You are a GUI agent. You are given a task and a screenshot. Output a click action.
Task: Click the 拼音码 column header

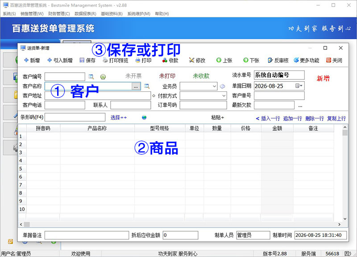pos(43,128)
